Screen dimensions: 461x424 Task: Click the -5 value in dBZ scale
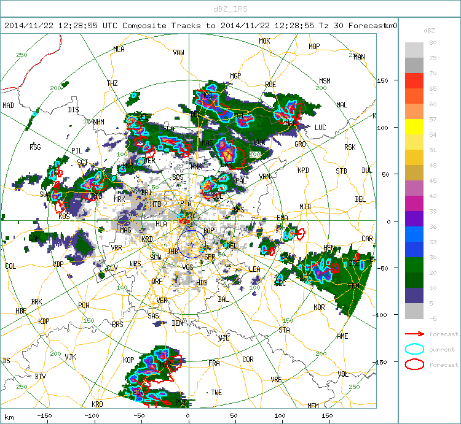tap(433, 318)
